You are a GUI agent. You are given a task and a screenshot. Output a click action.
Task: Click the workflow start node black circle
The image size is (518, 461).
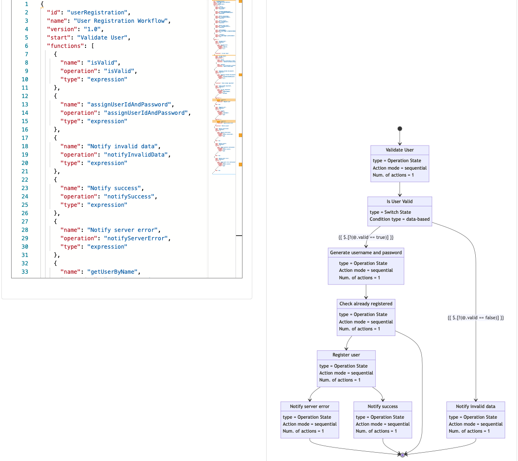pos(400,129)
